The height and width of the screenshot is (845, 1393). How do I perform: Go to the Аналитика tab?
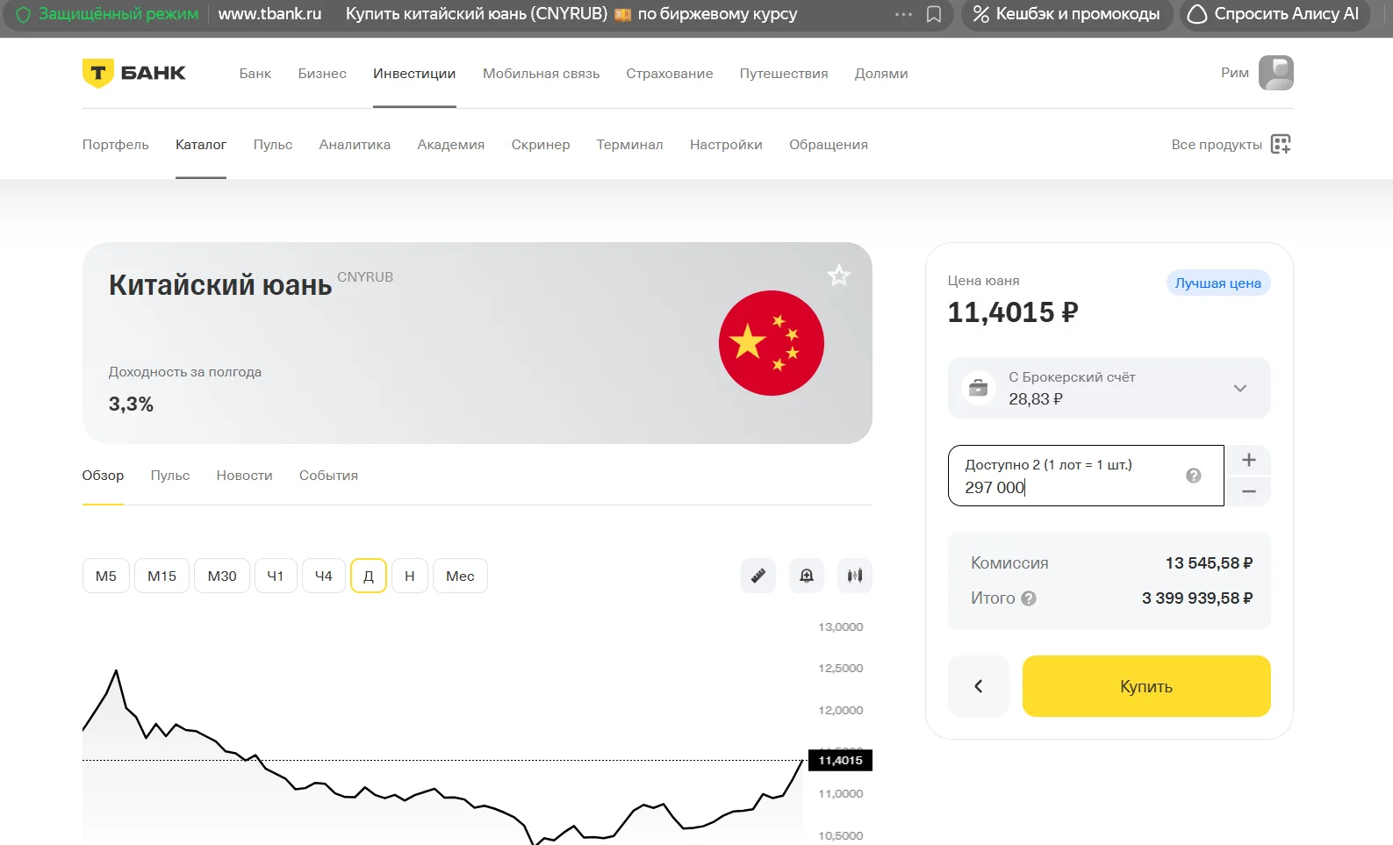(355, 145)
